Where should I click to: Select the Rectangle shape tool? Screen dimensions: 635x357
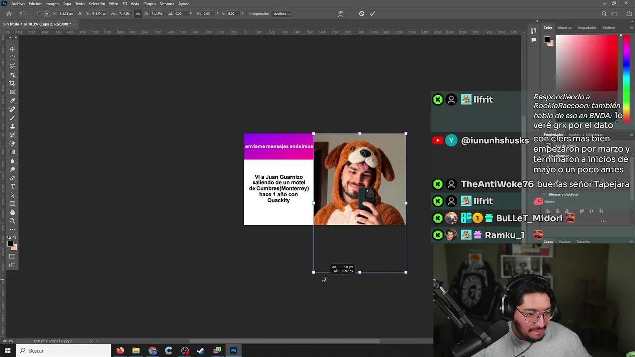(x=13, y=204)
